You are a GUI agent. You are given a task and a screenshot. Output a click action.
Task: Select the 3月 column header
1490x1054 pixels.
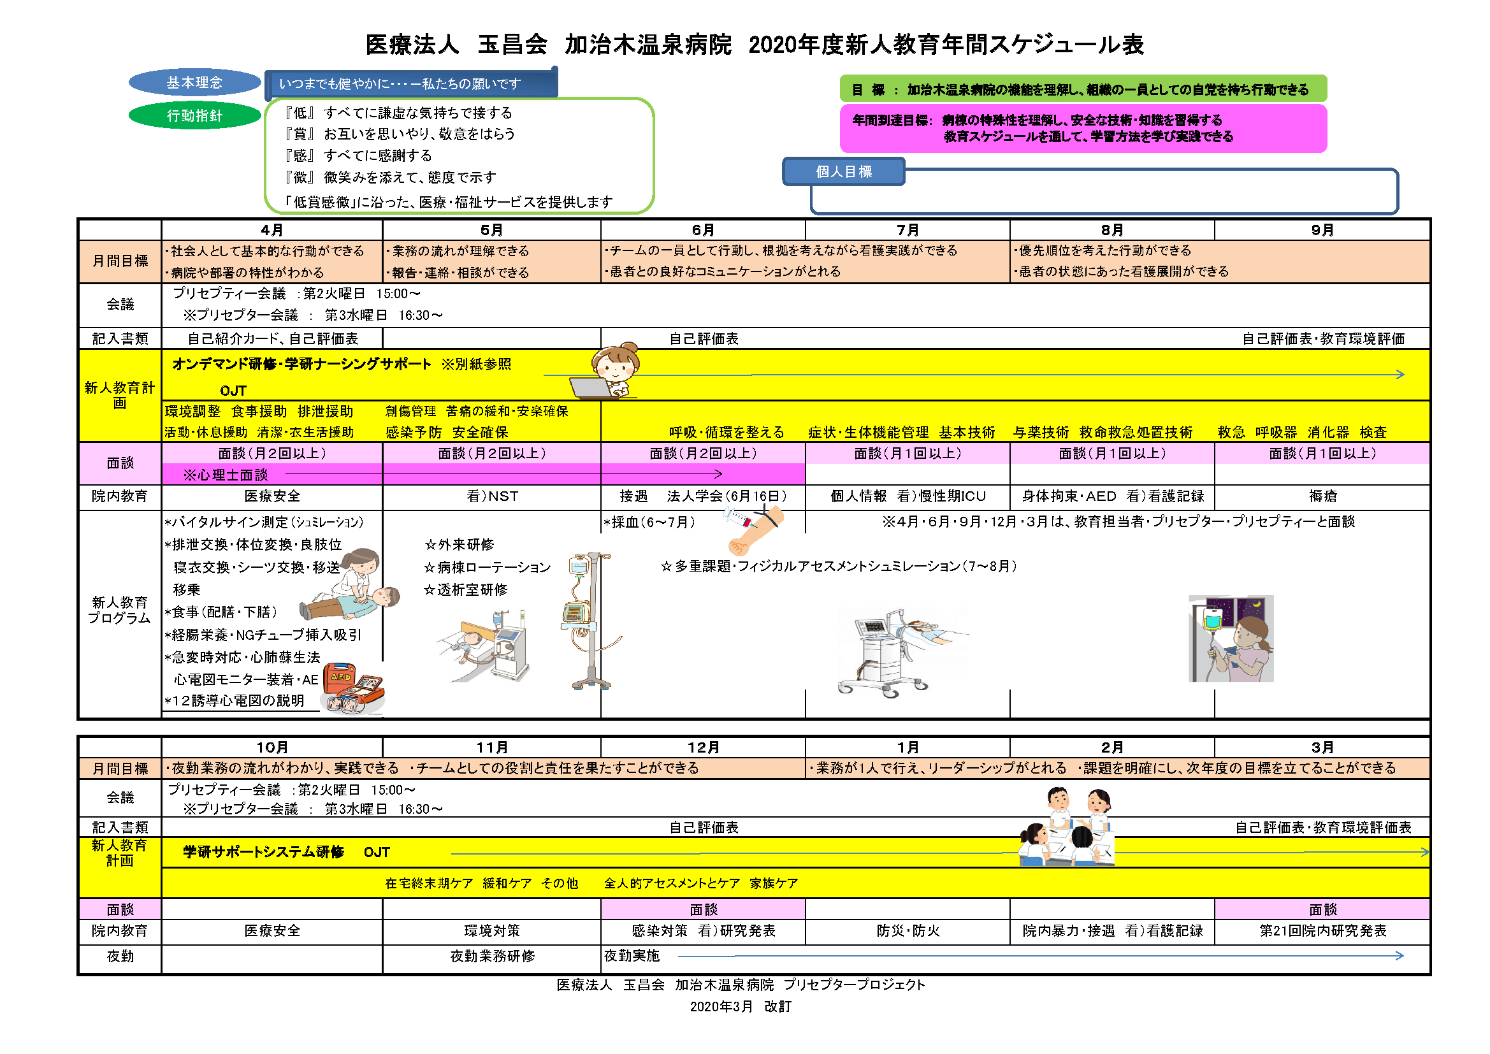pos(1322,747)
